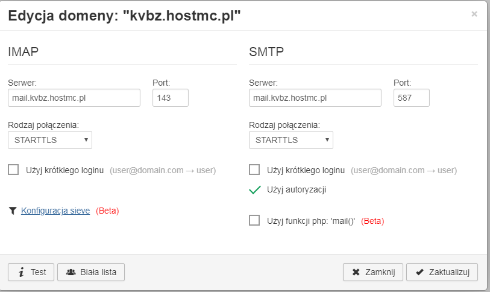The width and height of the screenshot is (490, 292).
Task: Open IMAP connection type STARTTLS dropdown
Action: click(x=50, y=140)
